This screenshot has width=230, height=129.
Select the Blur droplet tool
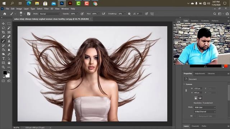pyautogui.click(x=9, y=50)
